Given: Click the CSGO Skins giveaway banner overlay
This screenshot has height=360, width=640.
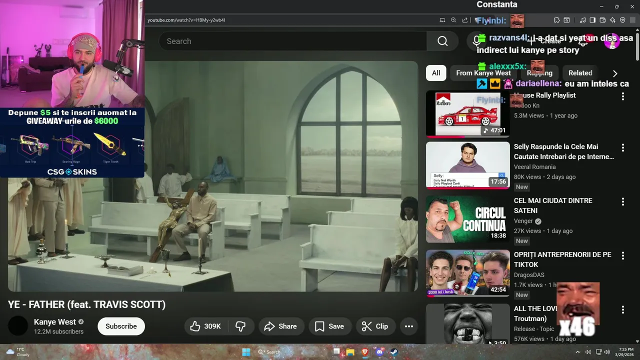Looking at the screenshot, I should 72,142.
